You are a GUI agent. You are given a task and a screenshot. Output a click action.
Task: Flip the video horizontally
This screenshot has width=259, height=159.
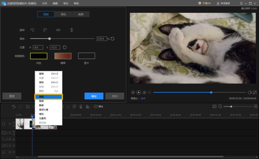pyautogui.click(x=58, y=30)
